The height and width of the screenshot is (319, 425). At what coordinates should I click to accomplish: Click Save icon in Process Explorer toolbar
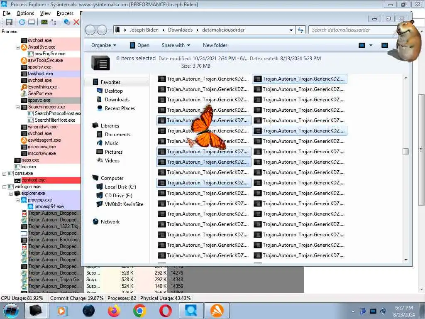[9, 22]
